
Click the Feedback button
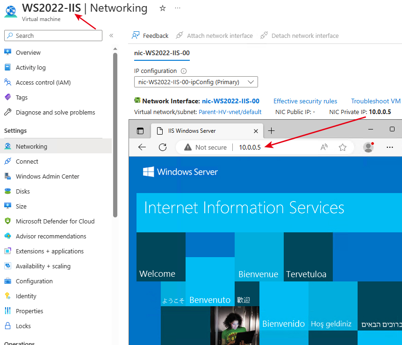click(x=150, y=36)
